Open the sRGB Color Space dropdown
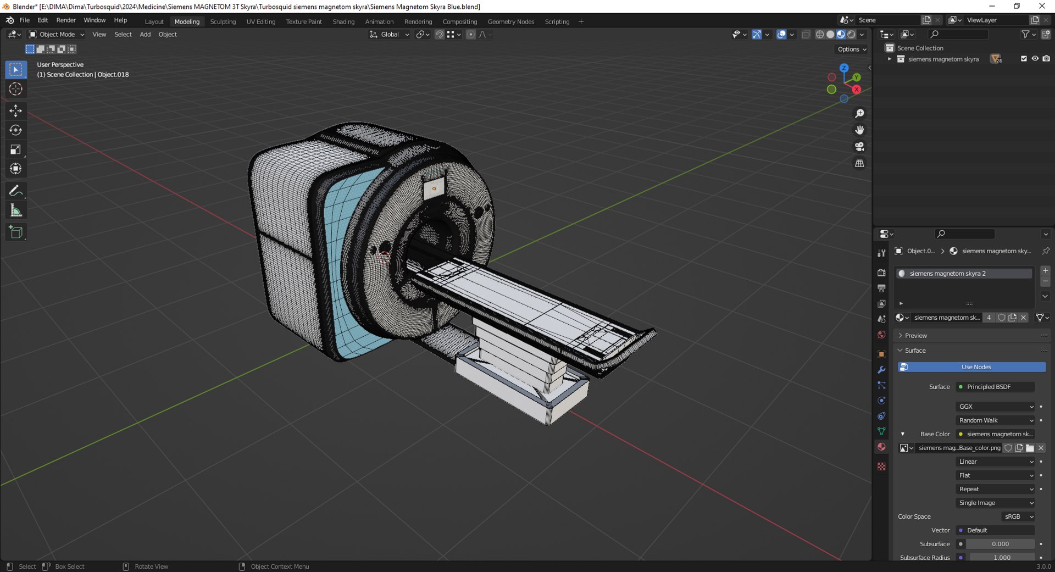Image resolution: width=1055 pixels, height=572 pixels. [1018, 517]
